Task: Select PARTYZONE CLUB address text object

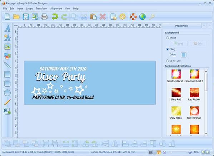Action: tap(63, 98)
